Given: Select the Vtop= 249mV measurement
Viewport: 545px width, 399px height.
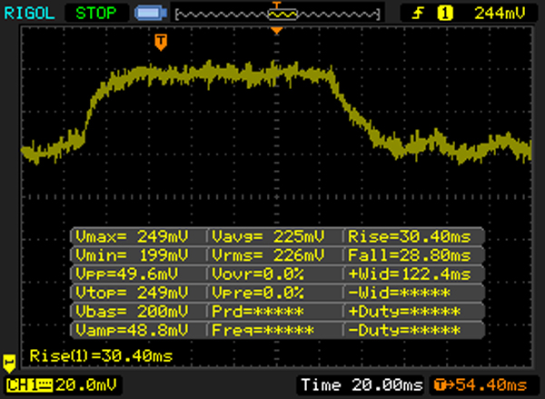Looking at the screenshot, I should click(132, 293).
